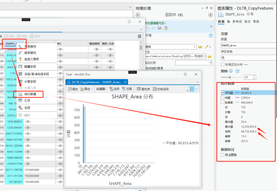The height and width of the screenshot is (191, 277).
Task: Open the attribute table hamburger menu
Action: (140, 36)
